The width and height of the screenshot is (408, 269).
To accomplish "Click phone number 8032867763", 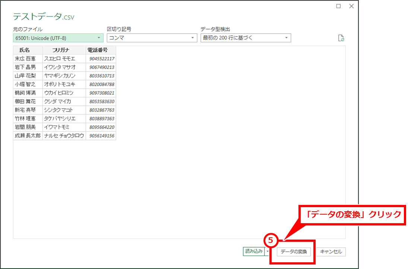I will (101, 110).
